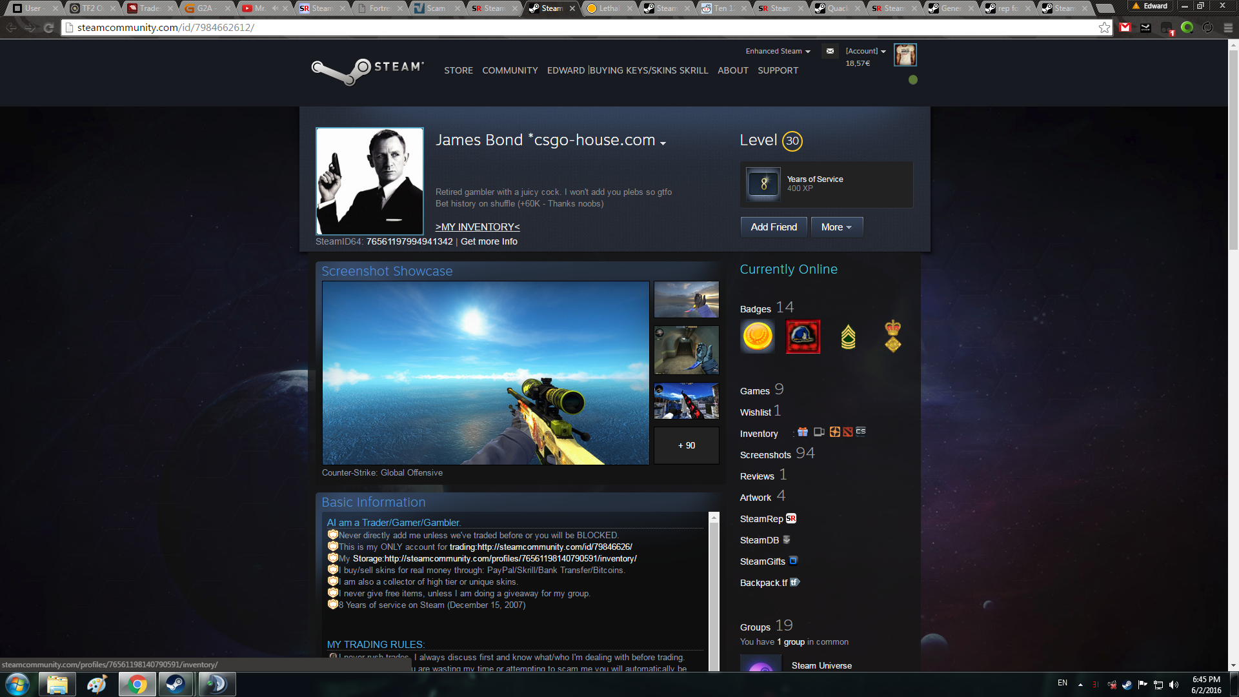Open Steam from the Windows taskbar
This screenshot has height=697, width=1239.
coord(175,684)
